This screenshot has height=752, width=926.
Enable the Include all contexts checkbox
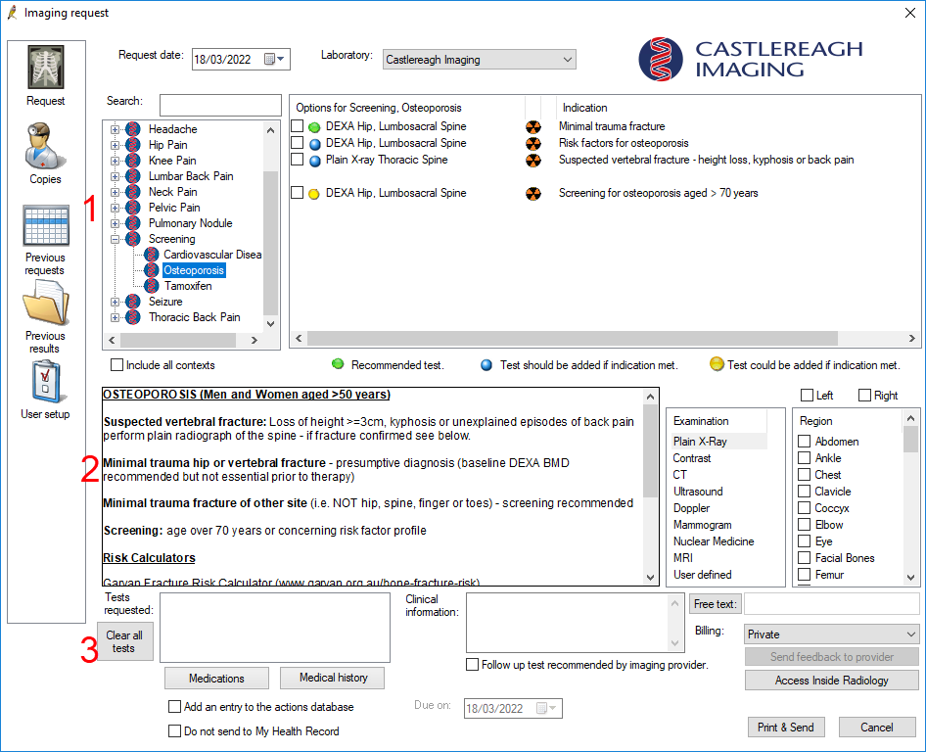(117, 365)
